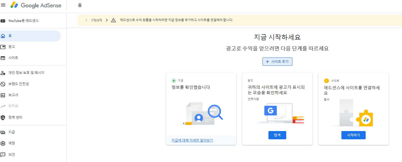
Task: Click the warning triangle in notification bar
Action: 113,20
